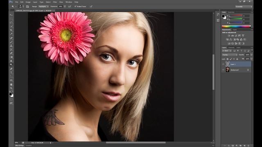Open the Mini Bridge tab
This screenshot has width=262, height=147.
pos(20,145)
